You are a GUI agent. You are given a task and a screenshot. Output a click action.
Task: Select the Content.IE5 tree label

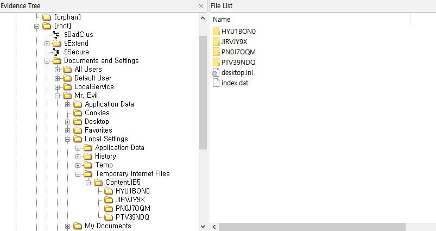tap(123, 182)
